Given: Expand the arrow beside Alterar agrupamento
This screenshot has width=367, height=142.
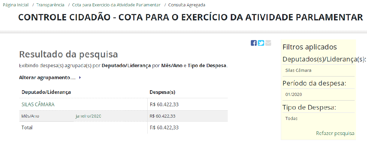Looking at the screenshot, I should (x=80, y=78).
